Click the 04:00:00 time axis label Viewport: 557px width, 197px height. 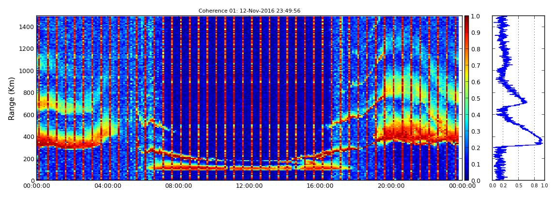(x=107, y=186)
